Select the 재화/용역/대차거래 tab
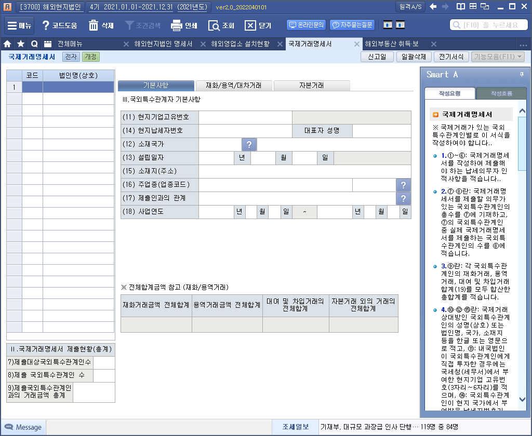Screen dimensions: 532x436 tap(234, 86)
